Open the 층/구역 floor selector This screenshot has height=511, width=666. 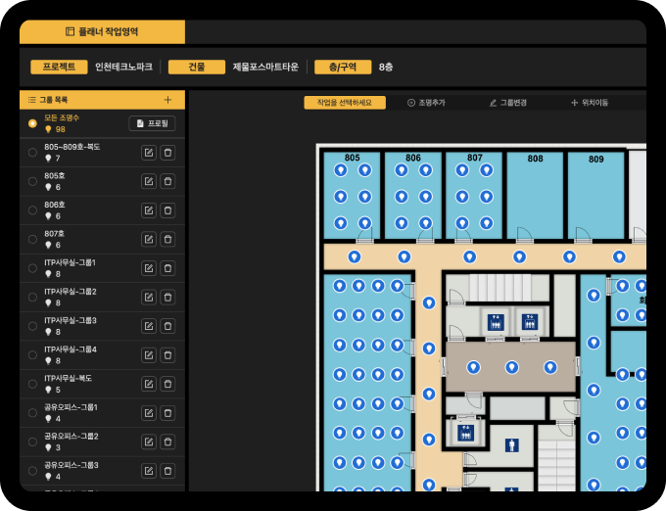343,68
